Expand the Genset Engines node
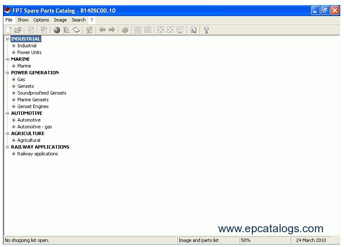The width and height of the screenshot is (344, 247). coord(13,106)
